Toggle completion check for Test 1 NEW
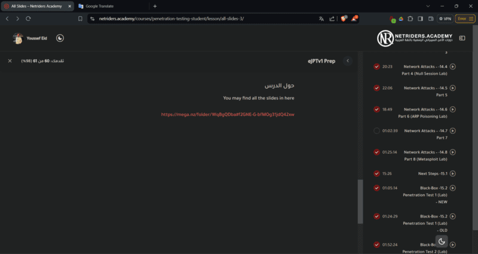 pyautogui.click(x=377, y=188)
